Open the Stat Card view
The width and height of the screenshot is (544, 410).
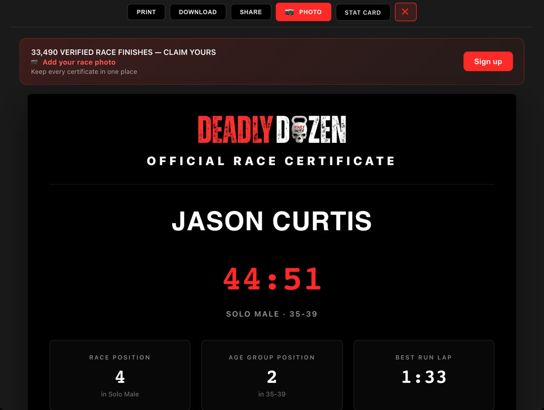coord(363,12)
